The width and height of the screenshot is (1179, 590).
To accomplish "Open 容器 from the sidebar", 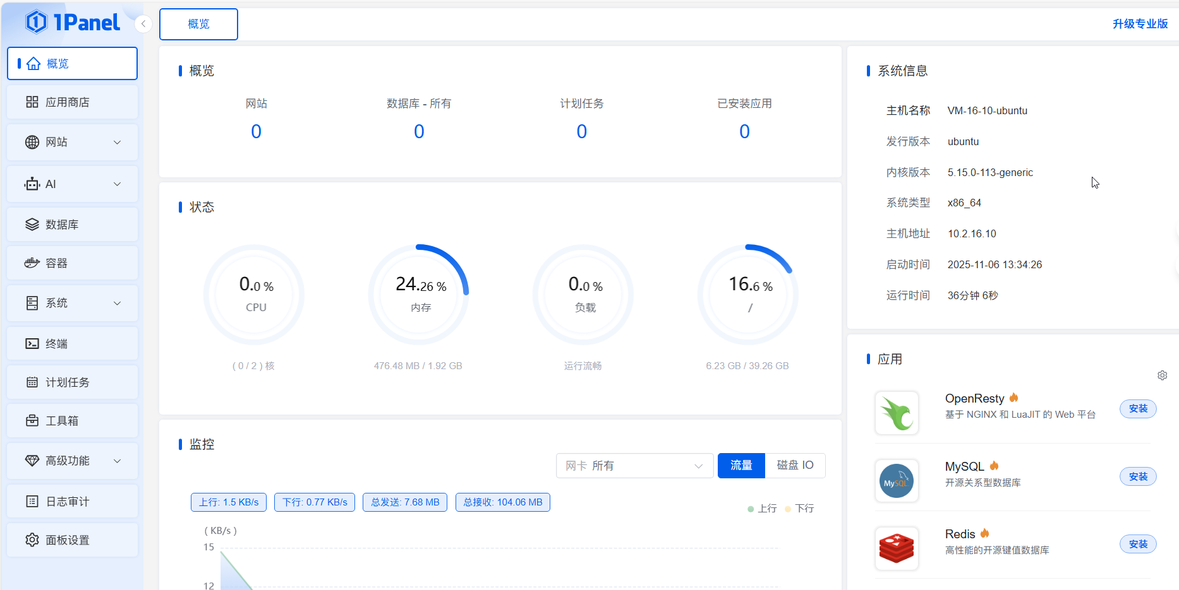I will tap(72, 263).
